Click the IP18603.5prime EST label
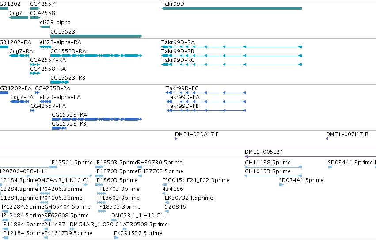 click(117, 180)
